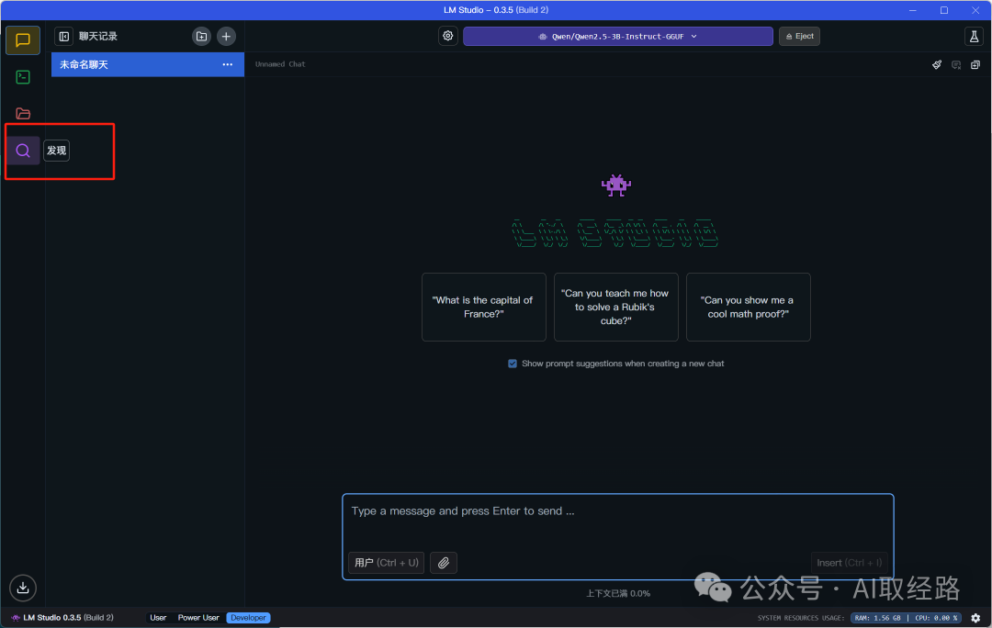The height and width of the screenshot is (628, 992).
Task: Open the Downloads icon at bottom left
Action: pos(23,588)
